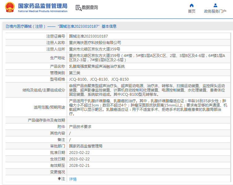This screenshot has height=185, width=233.
Task: Select product name 乳腺高强度聚焦超声消融治疗系统
Action: [x=97, y=66]
